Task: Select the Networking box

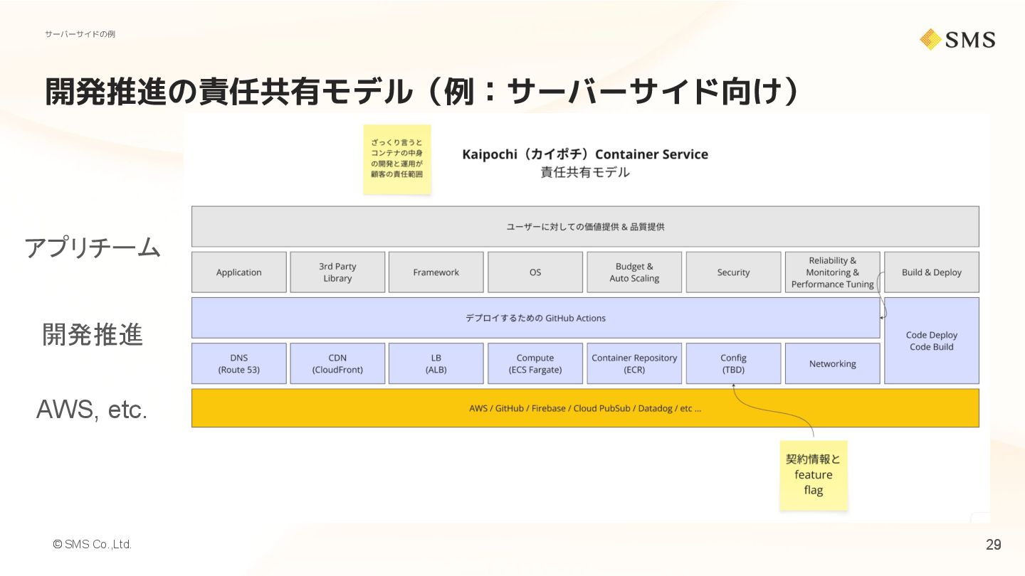Action: [833, 363]
